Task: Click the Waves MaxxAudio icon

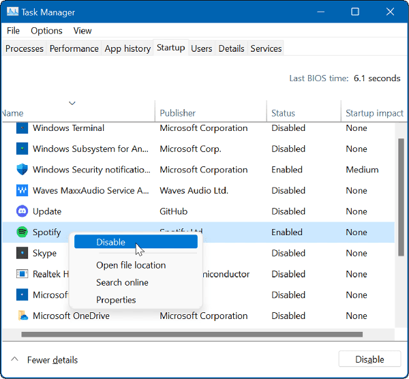Action: pos(22,191)
